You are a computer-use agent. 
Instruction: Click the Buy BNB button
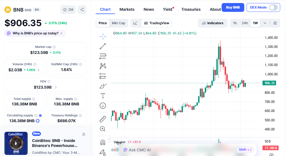[233, 7]
